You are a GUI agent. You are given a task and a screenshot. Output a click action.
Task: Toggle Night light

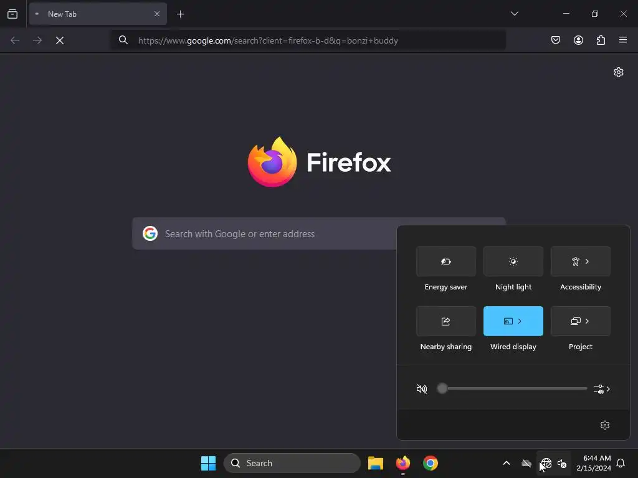pos(513,261)
